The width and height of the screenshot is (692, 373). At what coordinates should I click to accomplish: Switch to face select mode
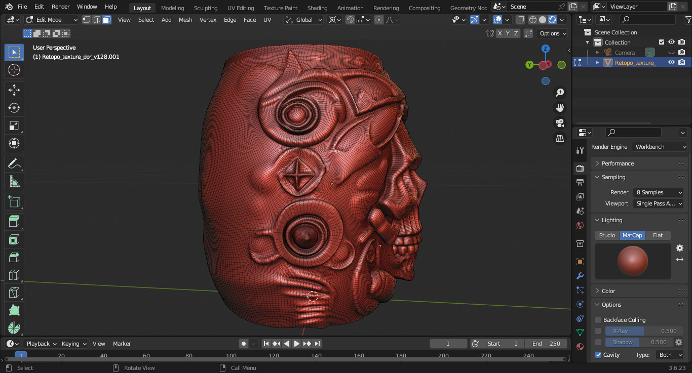pyautogui.click(x=106, y=20)
